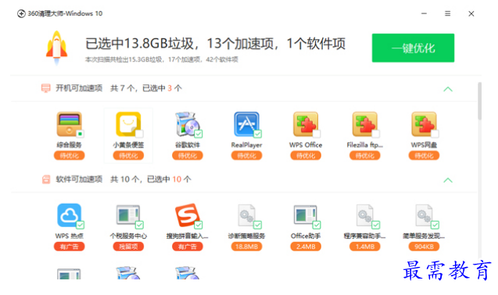Collapse the 软件可加速项 section
Screen dimensions: 498x295
[448, 180]
